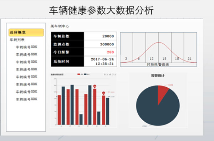This screenshot has height=141, width=214.
Task: Select the 总体概览 menu item
Action: (26, 33)
